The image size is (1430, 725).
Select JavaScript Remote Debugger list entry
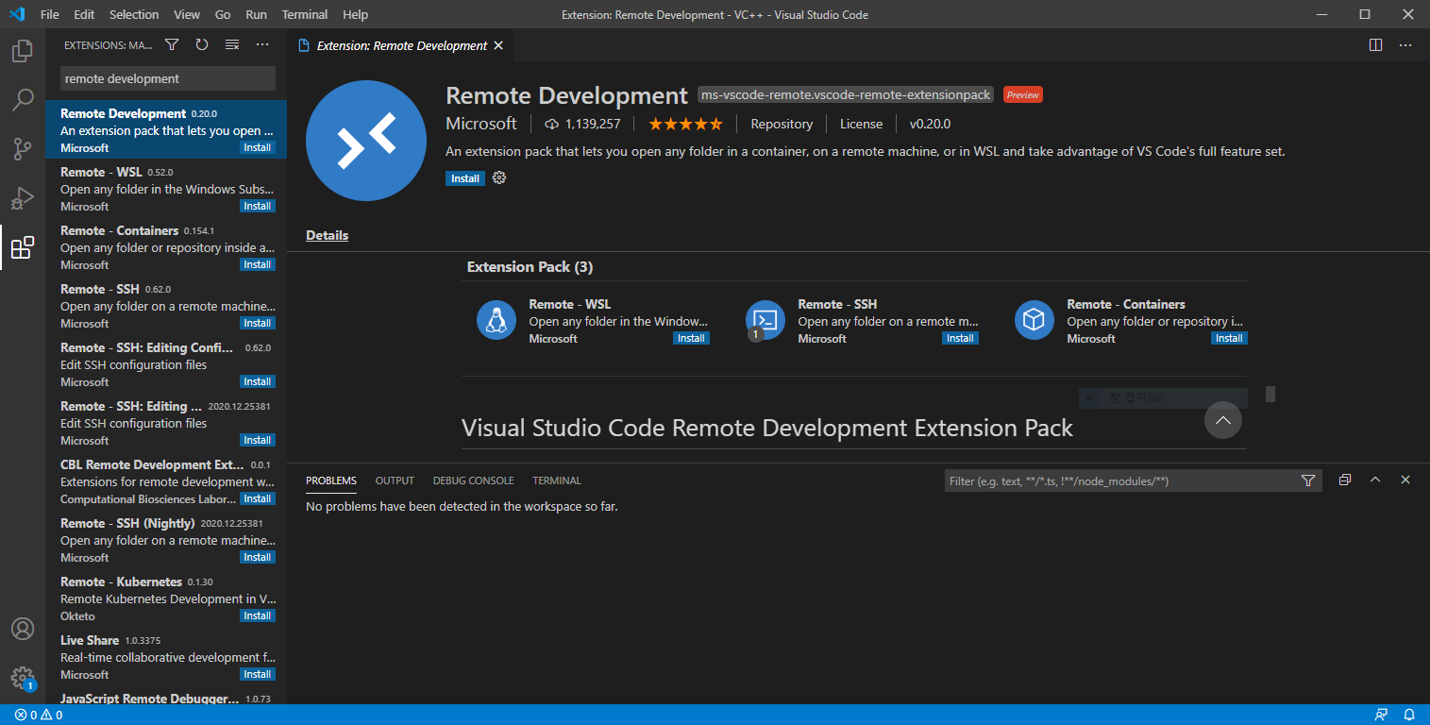click(x=166, y=699)
